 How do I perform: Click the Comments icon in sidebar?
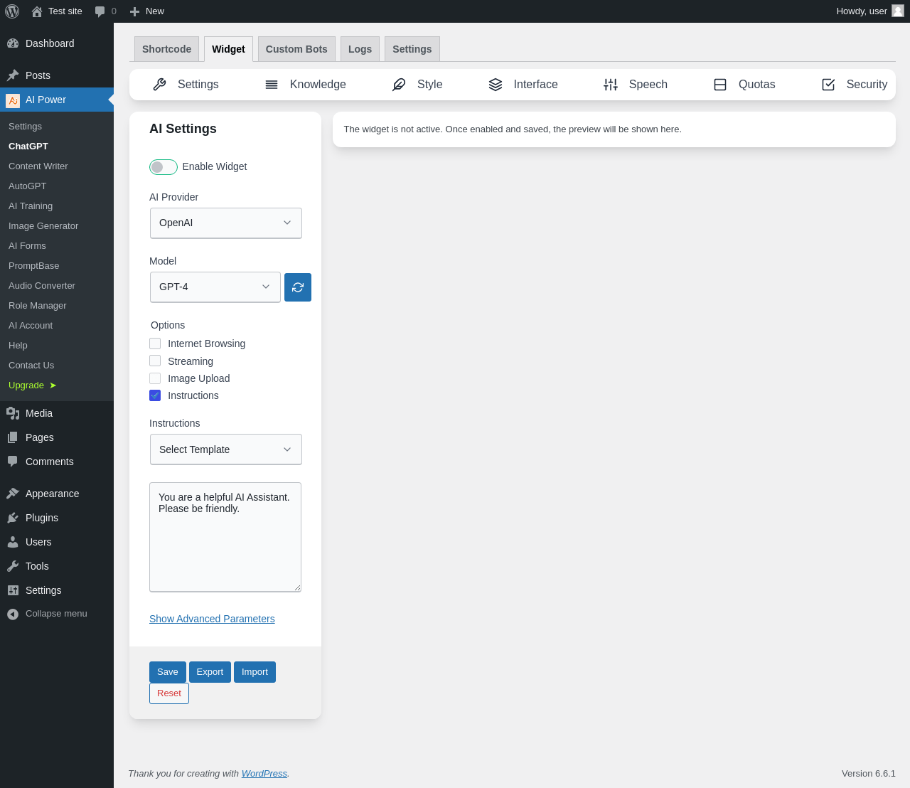click(x=13, y=462)
